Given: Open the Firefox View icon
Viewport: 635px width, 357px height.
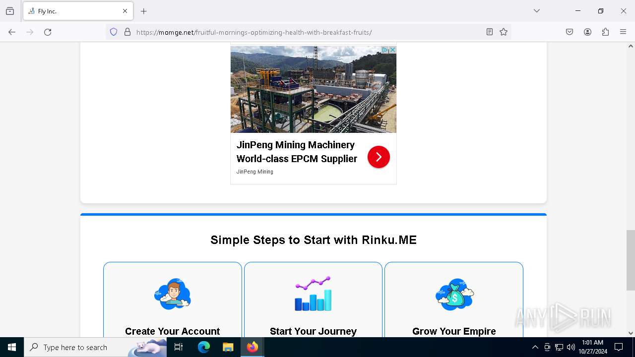Looking at the screenshot, I should click(x=10, y=11).
